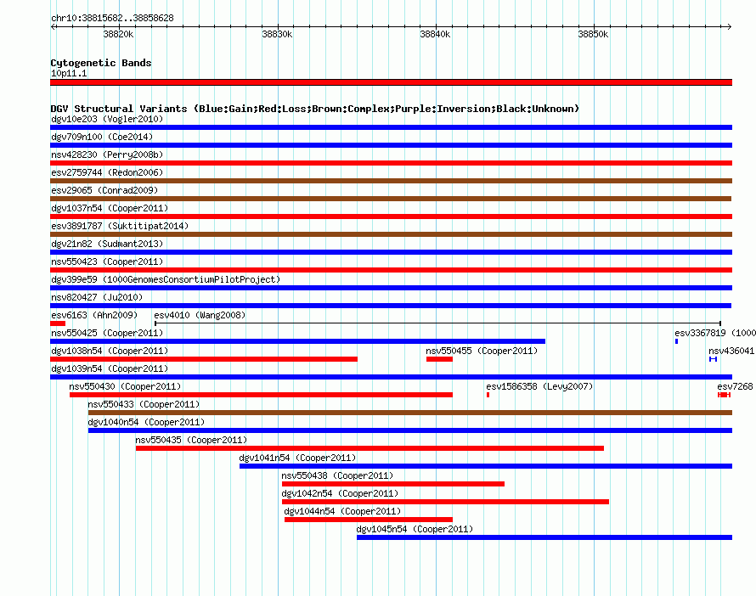Click the dgv10e203 (Vogler2010) variant label
The width and height of the screenshot is (756, 596).
[107, 119]
